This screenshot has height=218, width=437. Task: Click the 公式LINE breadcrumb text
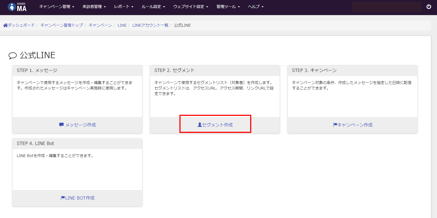click(x=182, y=25)
